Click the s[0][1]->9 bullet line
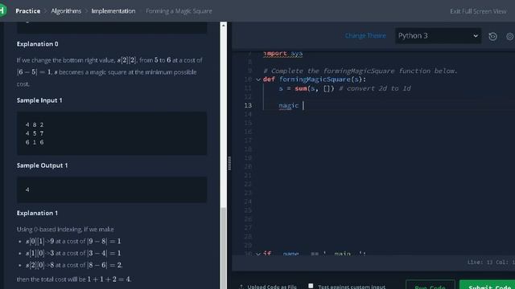The image size is (515, 289). pos(73,241)
